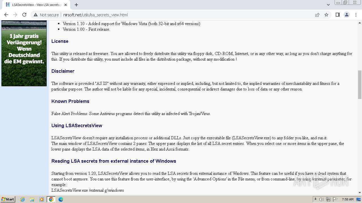Close the LSASecretsView tab
The height and width of the screenshot is (203, 362).
click(66, 5)
